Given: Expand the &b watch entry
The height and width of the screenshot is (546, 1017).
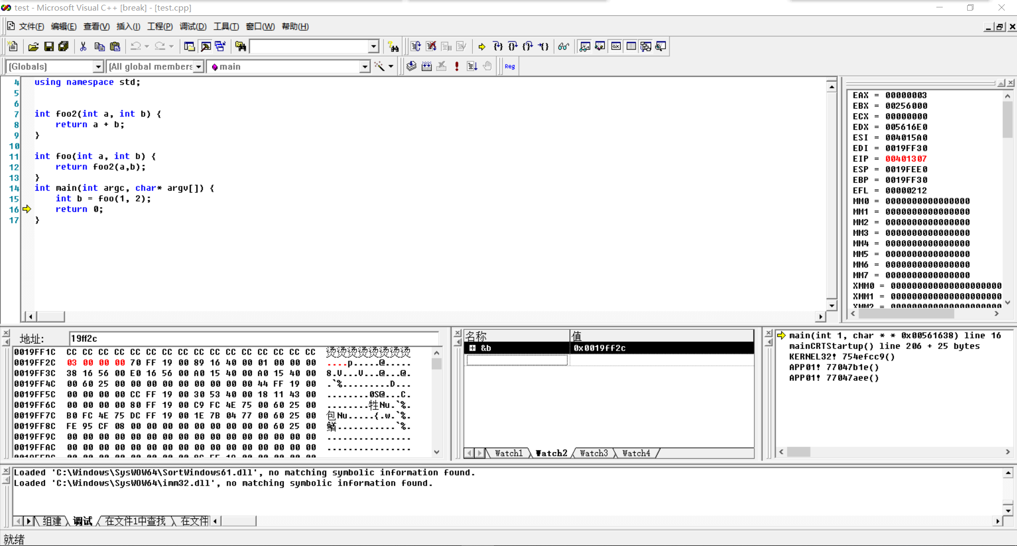Looking at the screenshot, I should (x=472, y=348).
